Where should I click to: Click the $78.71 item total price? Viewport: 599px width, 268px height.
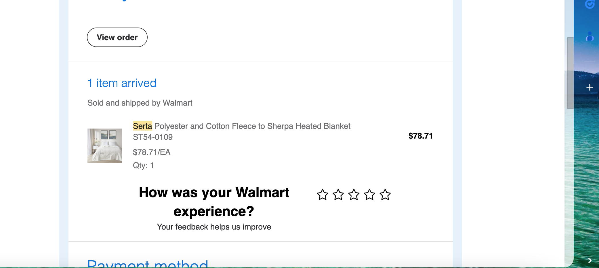(x=421, y=136)
